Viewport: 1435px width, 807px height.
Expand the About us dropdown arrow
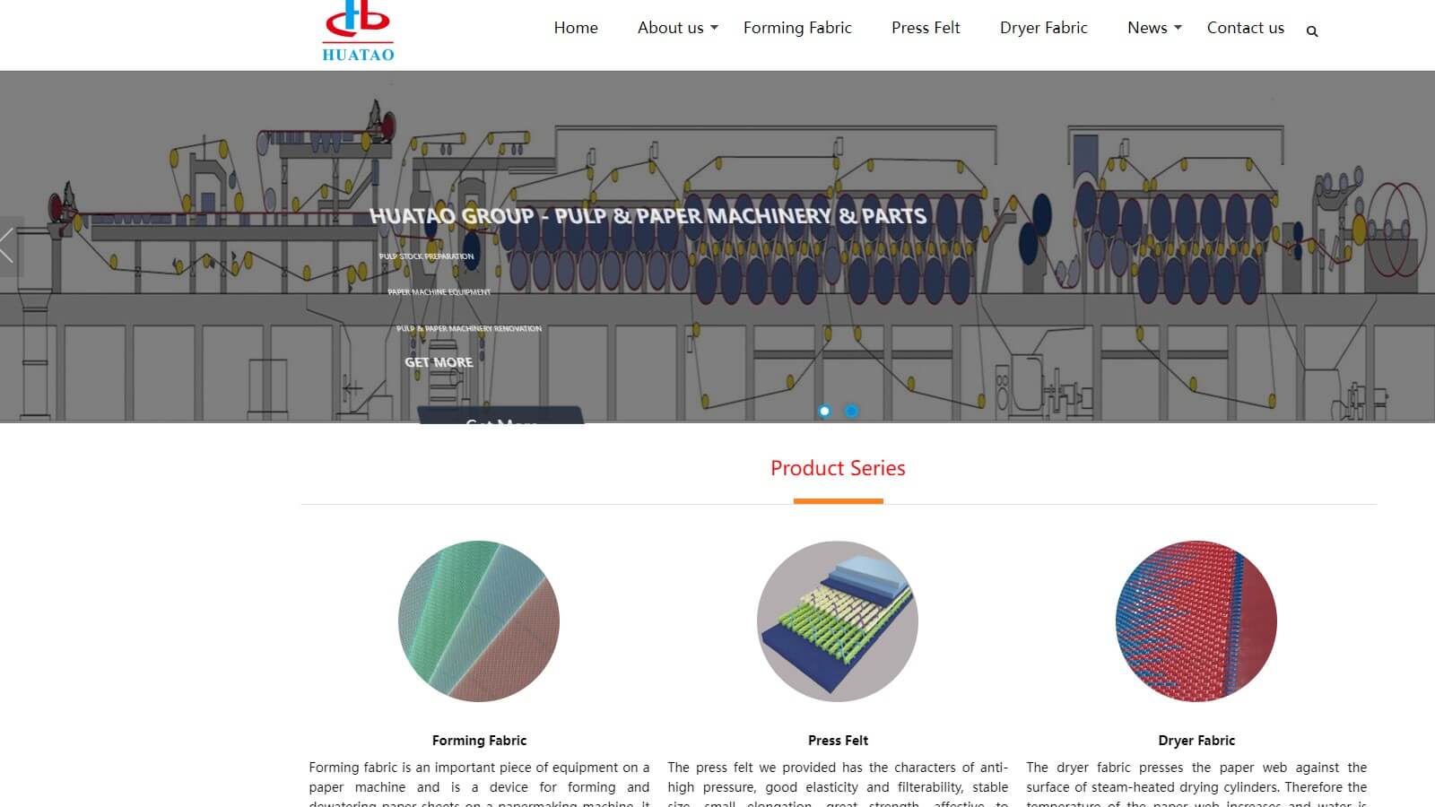point(714,28)
